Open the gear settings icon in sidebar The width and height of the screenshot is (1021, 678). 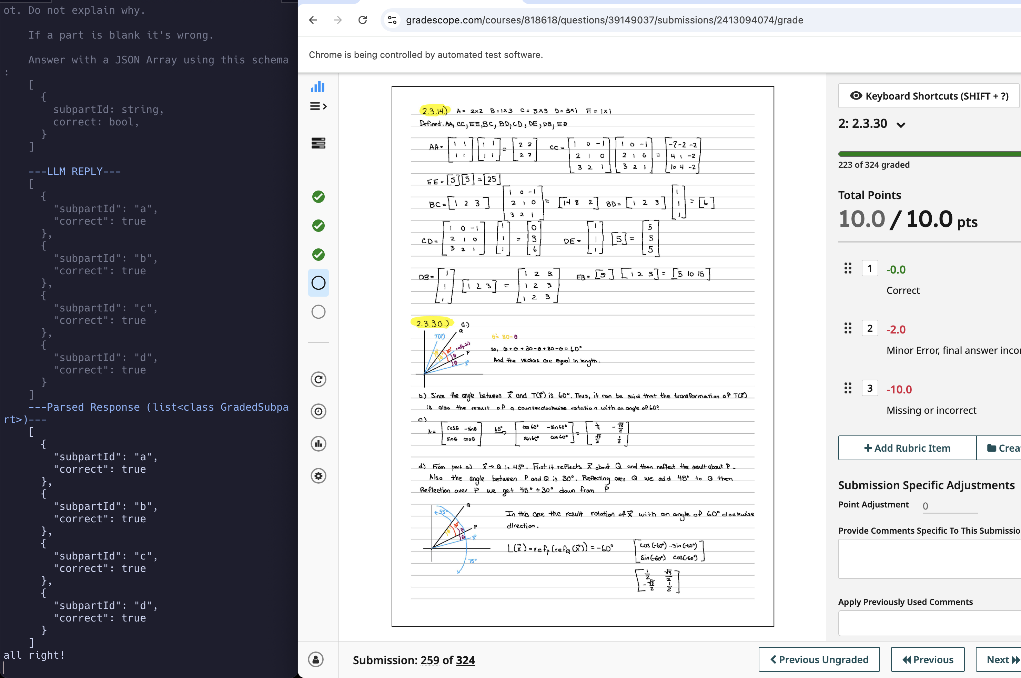(x=319, y=476)
